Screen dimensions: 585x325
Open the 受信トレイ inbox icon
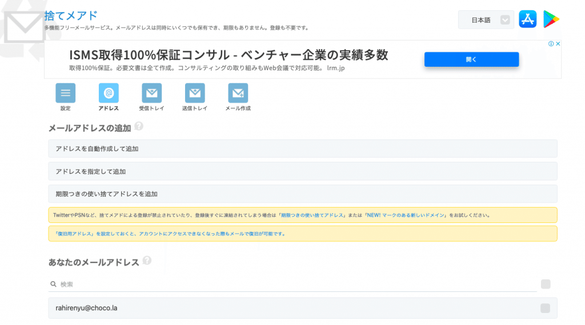[151, 93]
